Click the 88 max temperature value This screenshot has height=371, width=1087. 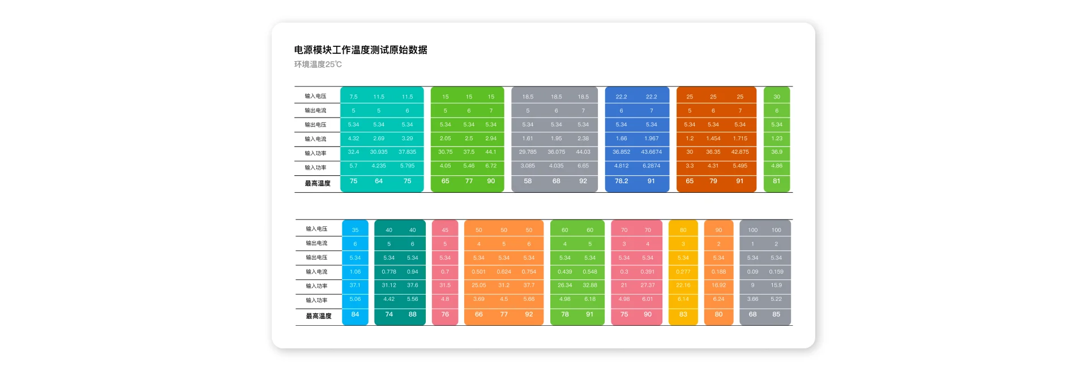pos(413,315)
